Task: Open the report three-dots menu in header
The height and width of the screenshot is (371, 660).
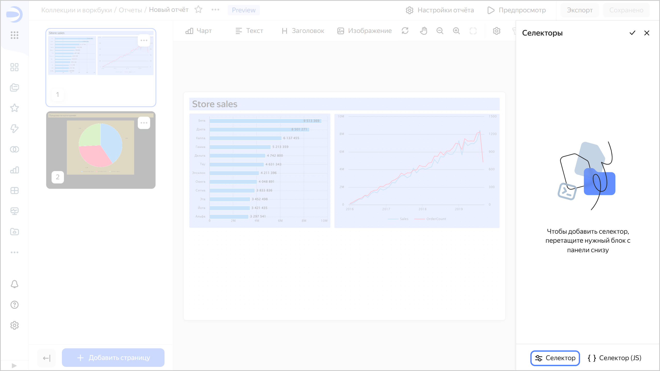Action: click(x=215, y=10)
